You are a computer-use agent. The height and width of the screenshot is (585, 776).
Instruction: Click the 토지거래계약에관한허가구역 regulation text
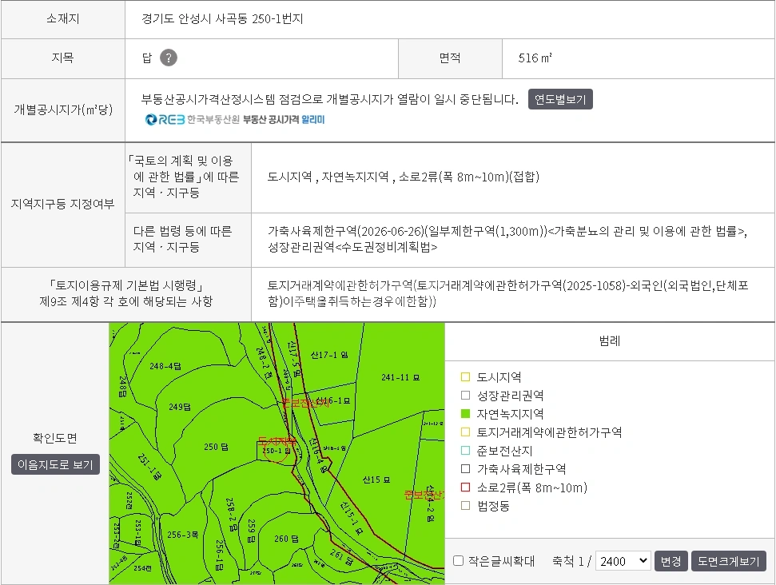(x=507, y=293)
